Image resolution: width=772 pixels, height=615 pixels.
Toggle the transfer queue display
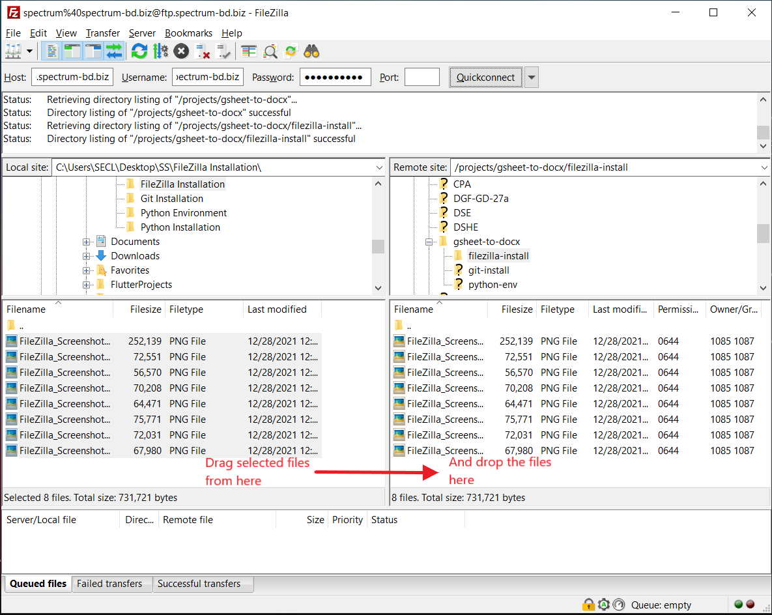point(114,51)
